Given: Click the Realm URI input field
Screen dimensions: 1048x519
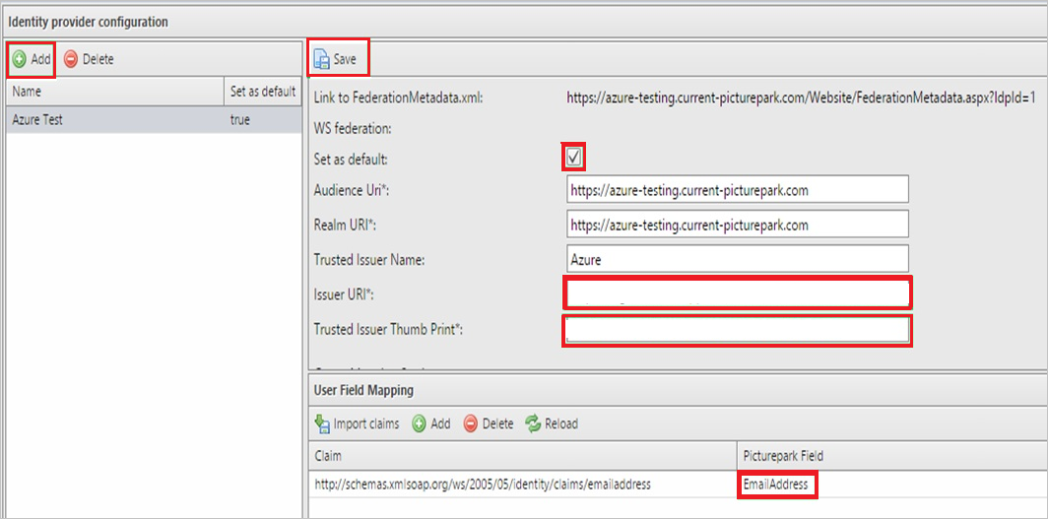Looking at the screenshot, I should [737, 224].
